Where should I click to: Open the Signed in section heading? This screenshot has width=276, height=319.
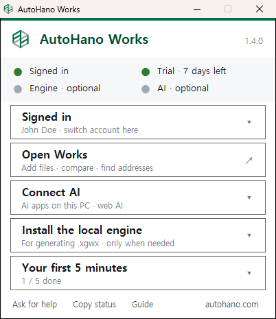[x=47, y=117]
